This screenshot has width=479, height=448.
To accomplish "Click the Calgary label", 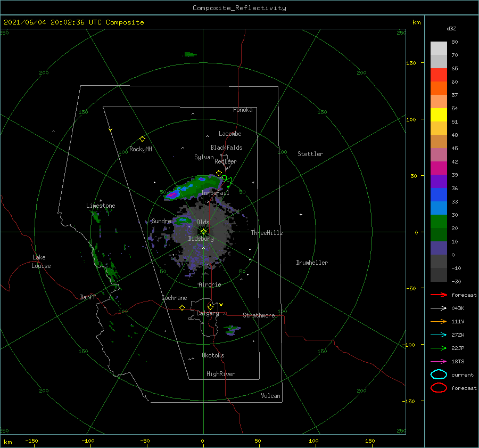I will [208, 313].
